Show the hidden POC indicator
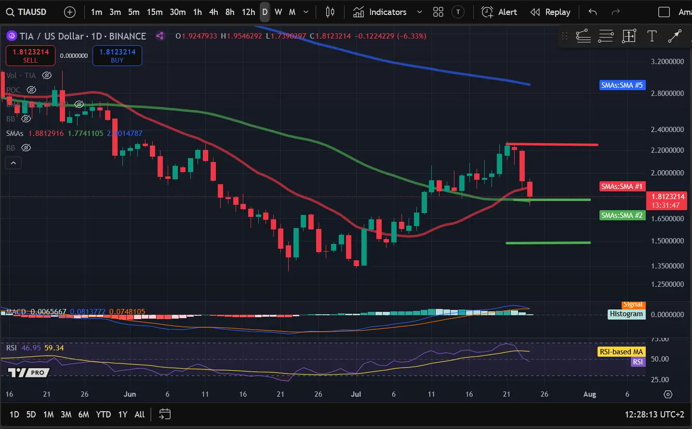This screenshot has height=429, width=692. click(x=31, y=90)
